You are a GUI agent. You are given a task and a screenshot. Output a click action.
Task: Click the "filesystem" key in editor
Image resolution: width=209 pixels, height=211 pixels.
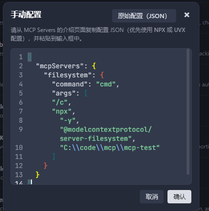click(68, 75)
